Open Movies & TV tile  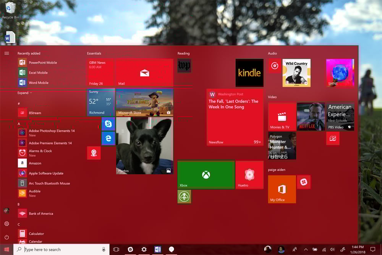(x=282, y=116)
